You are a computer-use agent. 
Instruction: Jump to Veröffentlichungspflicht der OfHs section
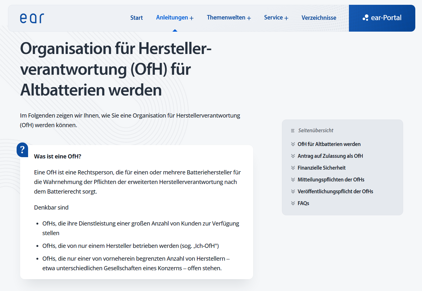click(335, 191)
